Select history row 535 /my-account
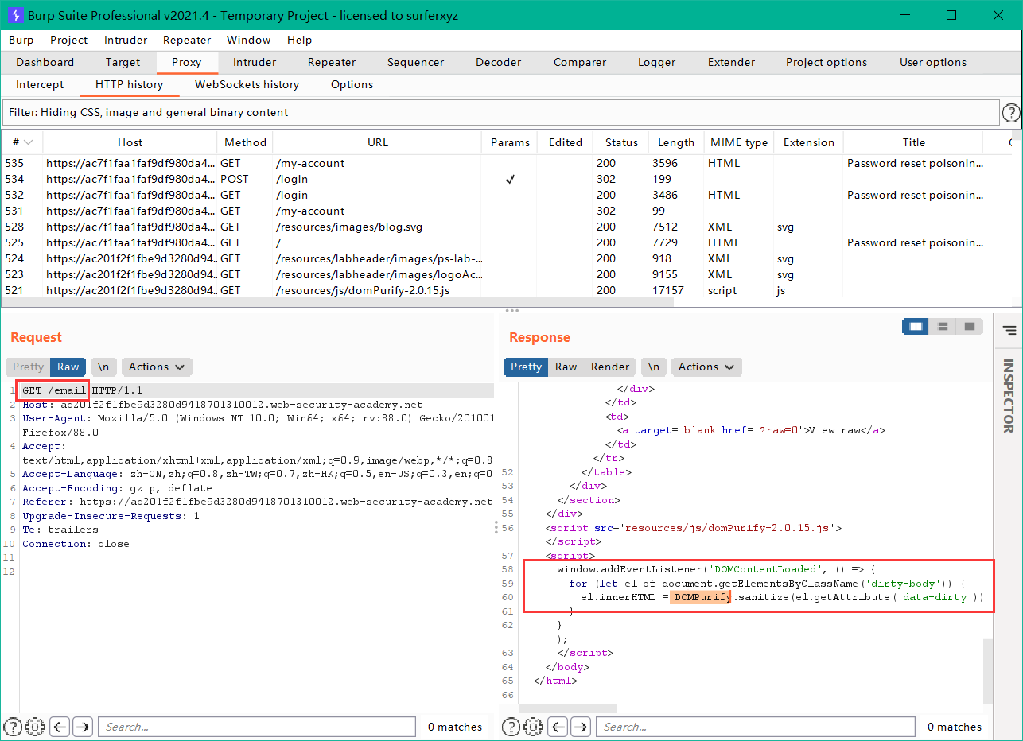The image size is (1023, 741). pyautogui.click(x=505, y=163)
